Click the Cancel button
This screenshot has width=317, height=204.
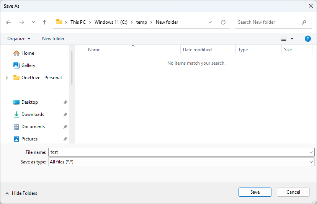[293, 192]
